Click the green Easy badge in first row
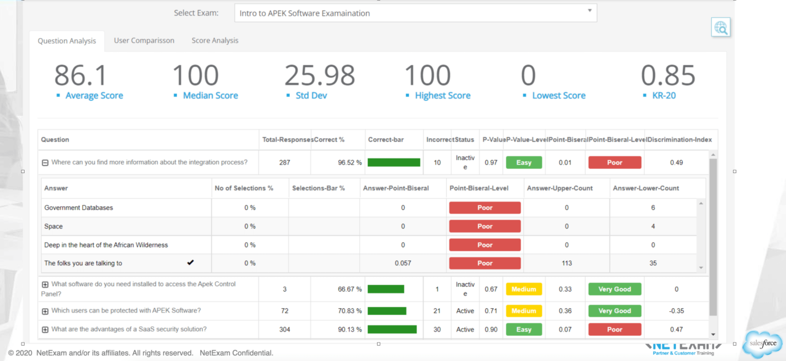 tap(523, 163)
